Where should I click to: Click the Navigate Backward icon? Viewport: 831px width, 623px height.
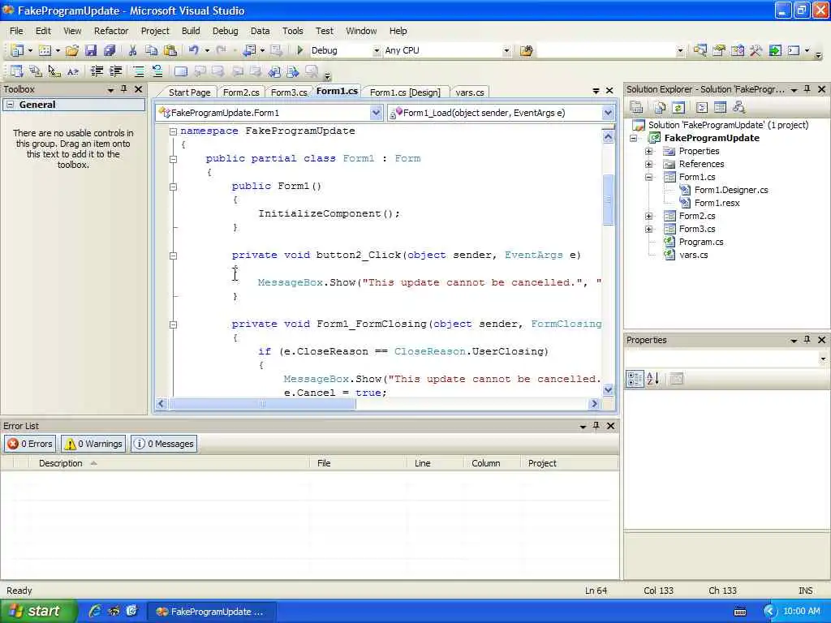(x=248, y=50)
